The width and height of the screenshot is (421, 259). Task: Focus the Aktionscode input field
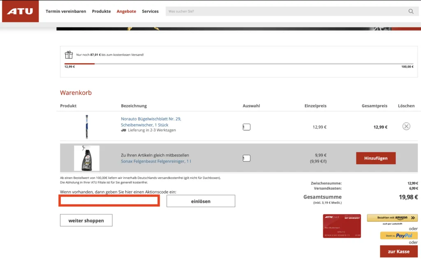pos(109,201)
